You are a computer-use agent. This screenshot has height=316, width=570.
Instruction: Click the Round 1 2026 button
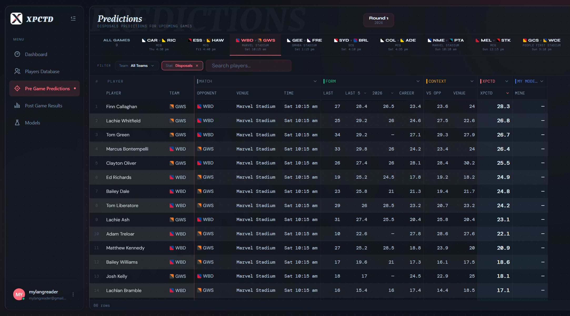378,20
